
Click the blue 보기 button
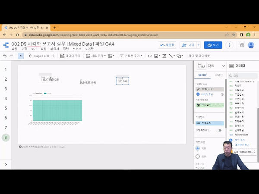tap(215, 45)
